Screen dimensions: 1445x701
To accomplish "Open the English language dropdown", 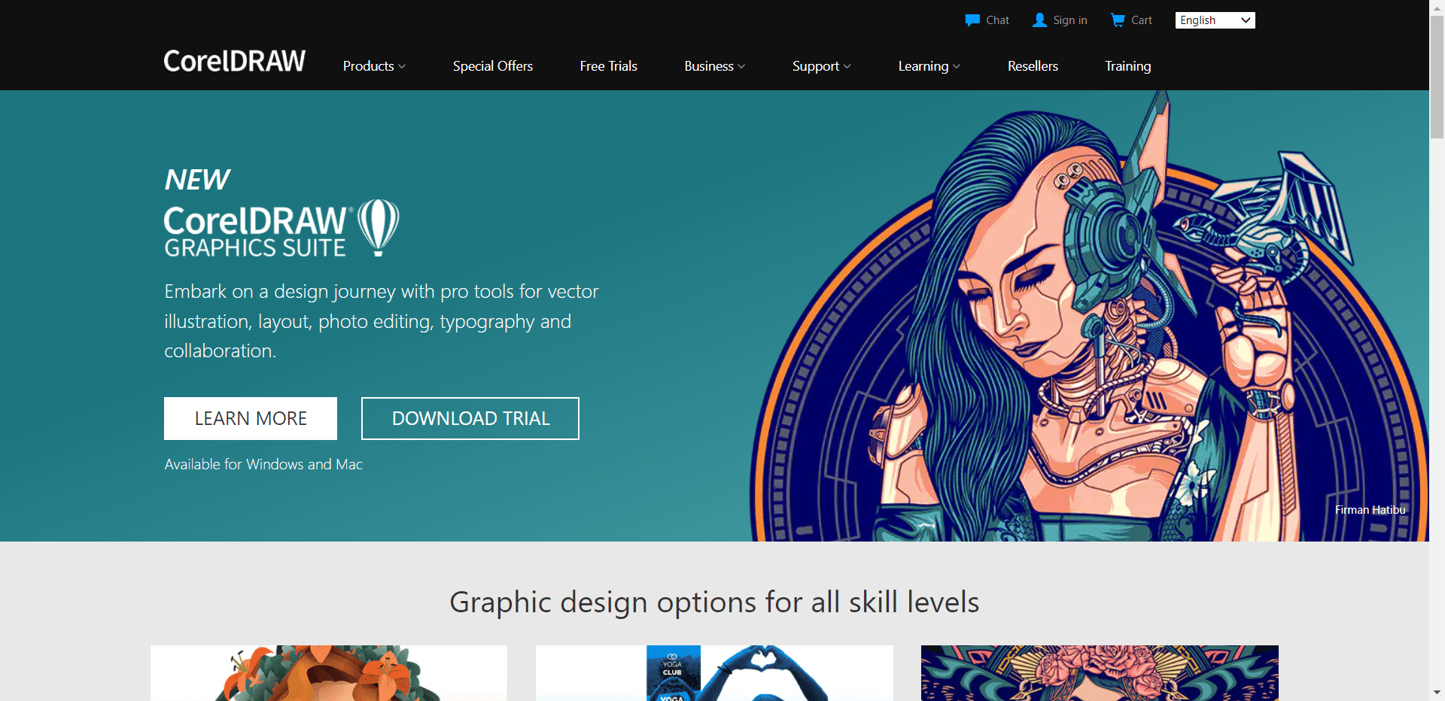I will coord(1215,20).
